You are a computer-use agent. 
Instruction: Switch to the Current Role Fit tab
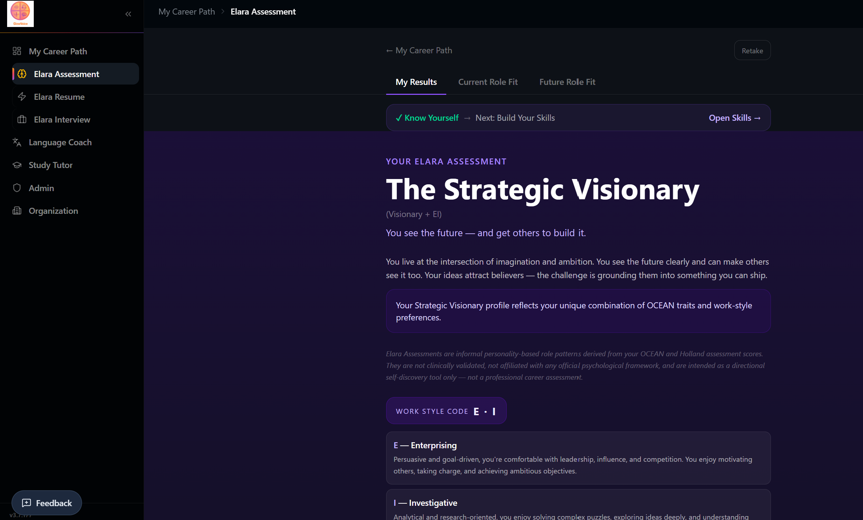click(488, 82)
